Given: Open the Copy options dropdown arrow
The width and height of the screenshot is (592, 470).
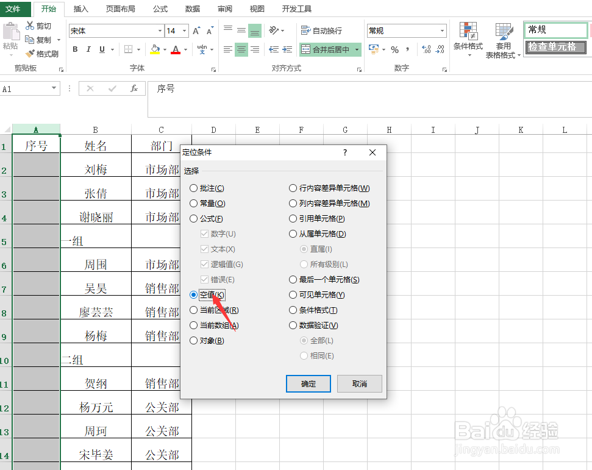Looking at the screenshot, I should point(59,40).
